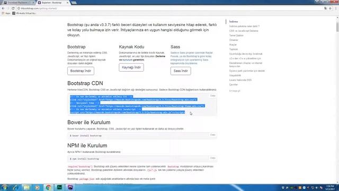Open the Topluluk sidebar link
The image size is (339, 191).
pyautogui.click(x=234, y=49)
